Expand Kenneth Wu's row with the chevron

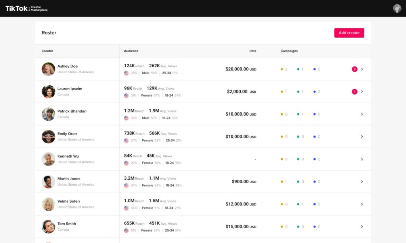pyautogui.click(x=362, y=159)
